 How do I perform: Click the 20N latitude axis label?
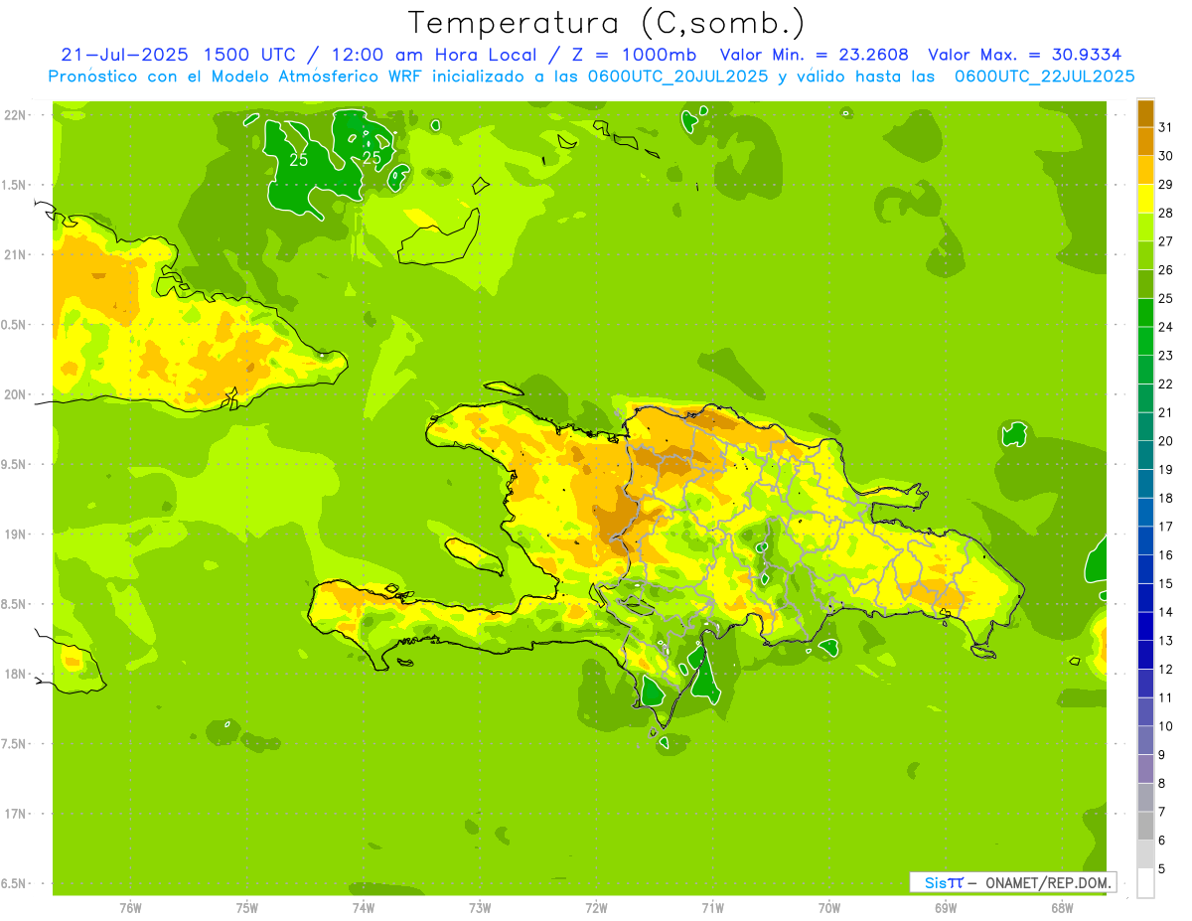tap(16, 394)
